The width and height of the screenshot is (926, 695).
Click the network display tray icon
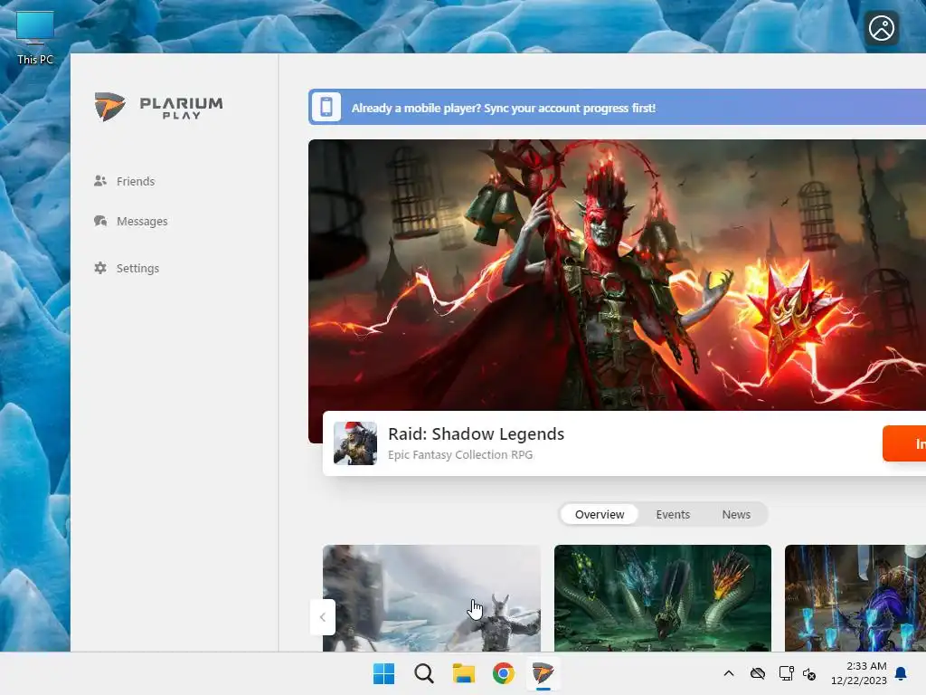(x=786, y=673)
